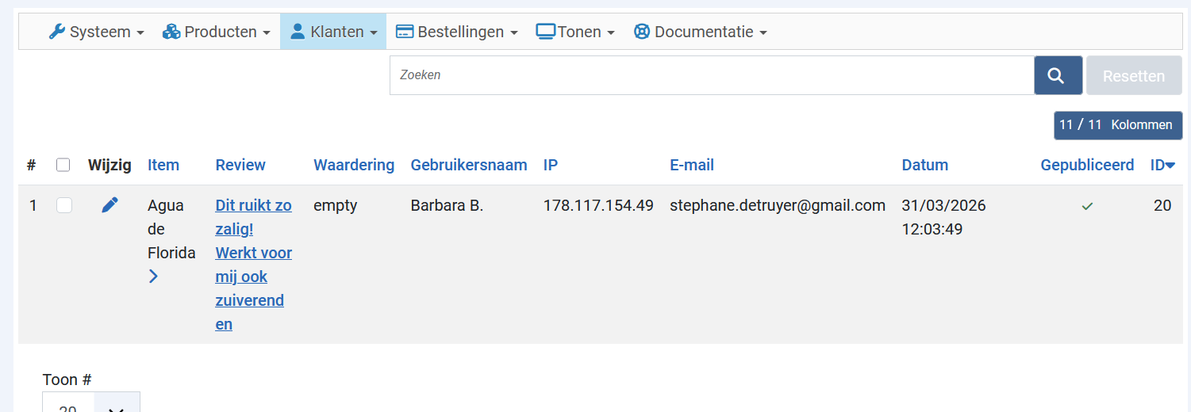Focus the Zoeken search field
The height and width of the screenshot is (412, 1191).
711,75
